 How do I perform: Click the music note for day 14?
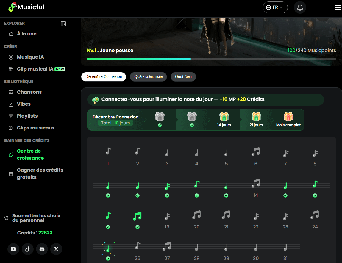tap(255, 184)
